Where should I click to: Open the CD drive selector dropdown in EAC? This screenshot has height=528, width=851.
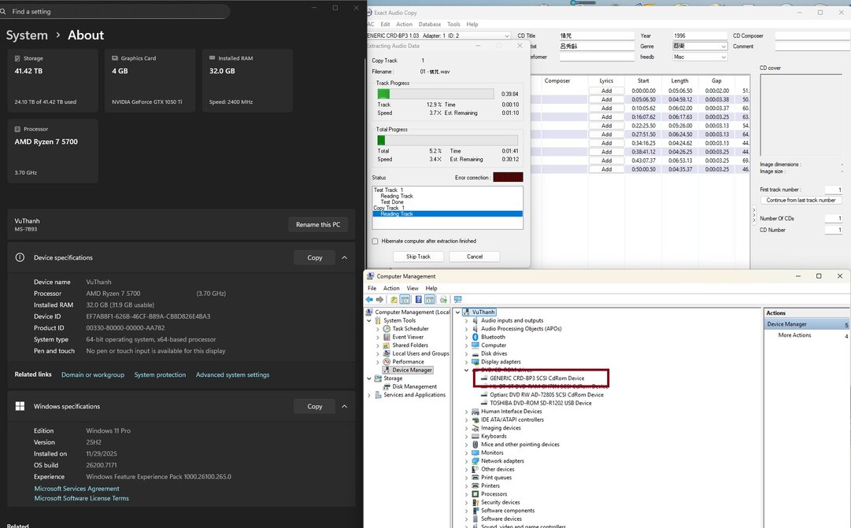(507, 36)
